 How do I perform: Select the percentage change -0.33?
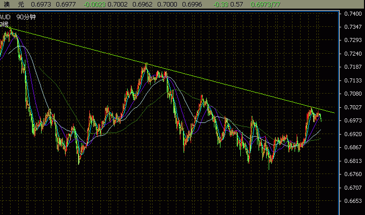(x=221, y=5)
